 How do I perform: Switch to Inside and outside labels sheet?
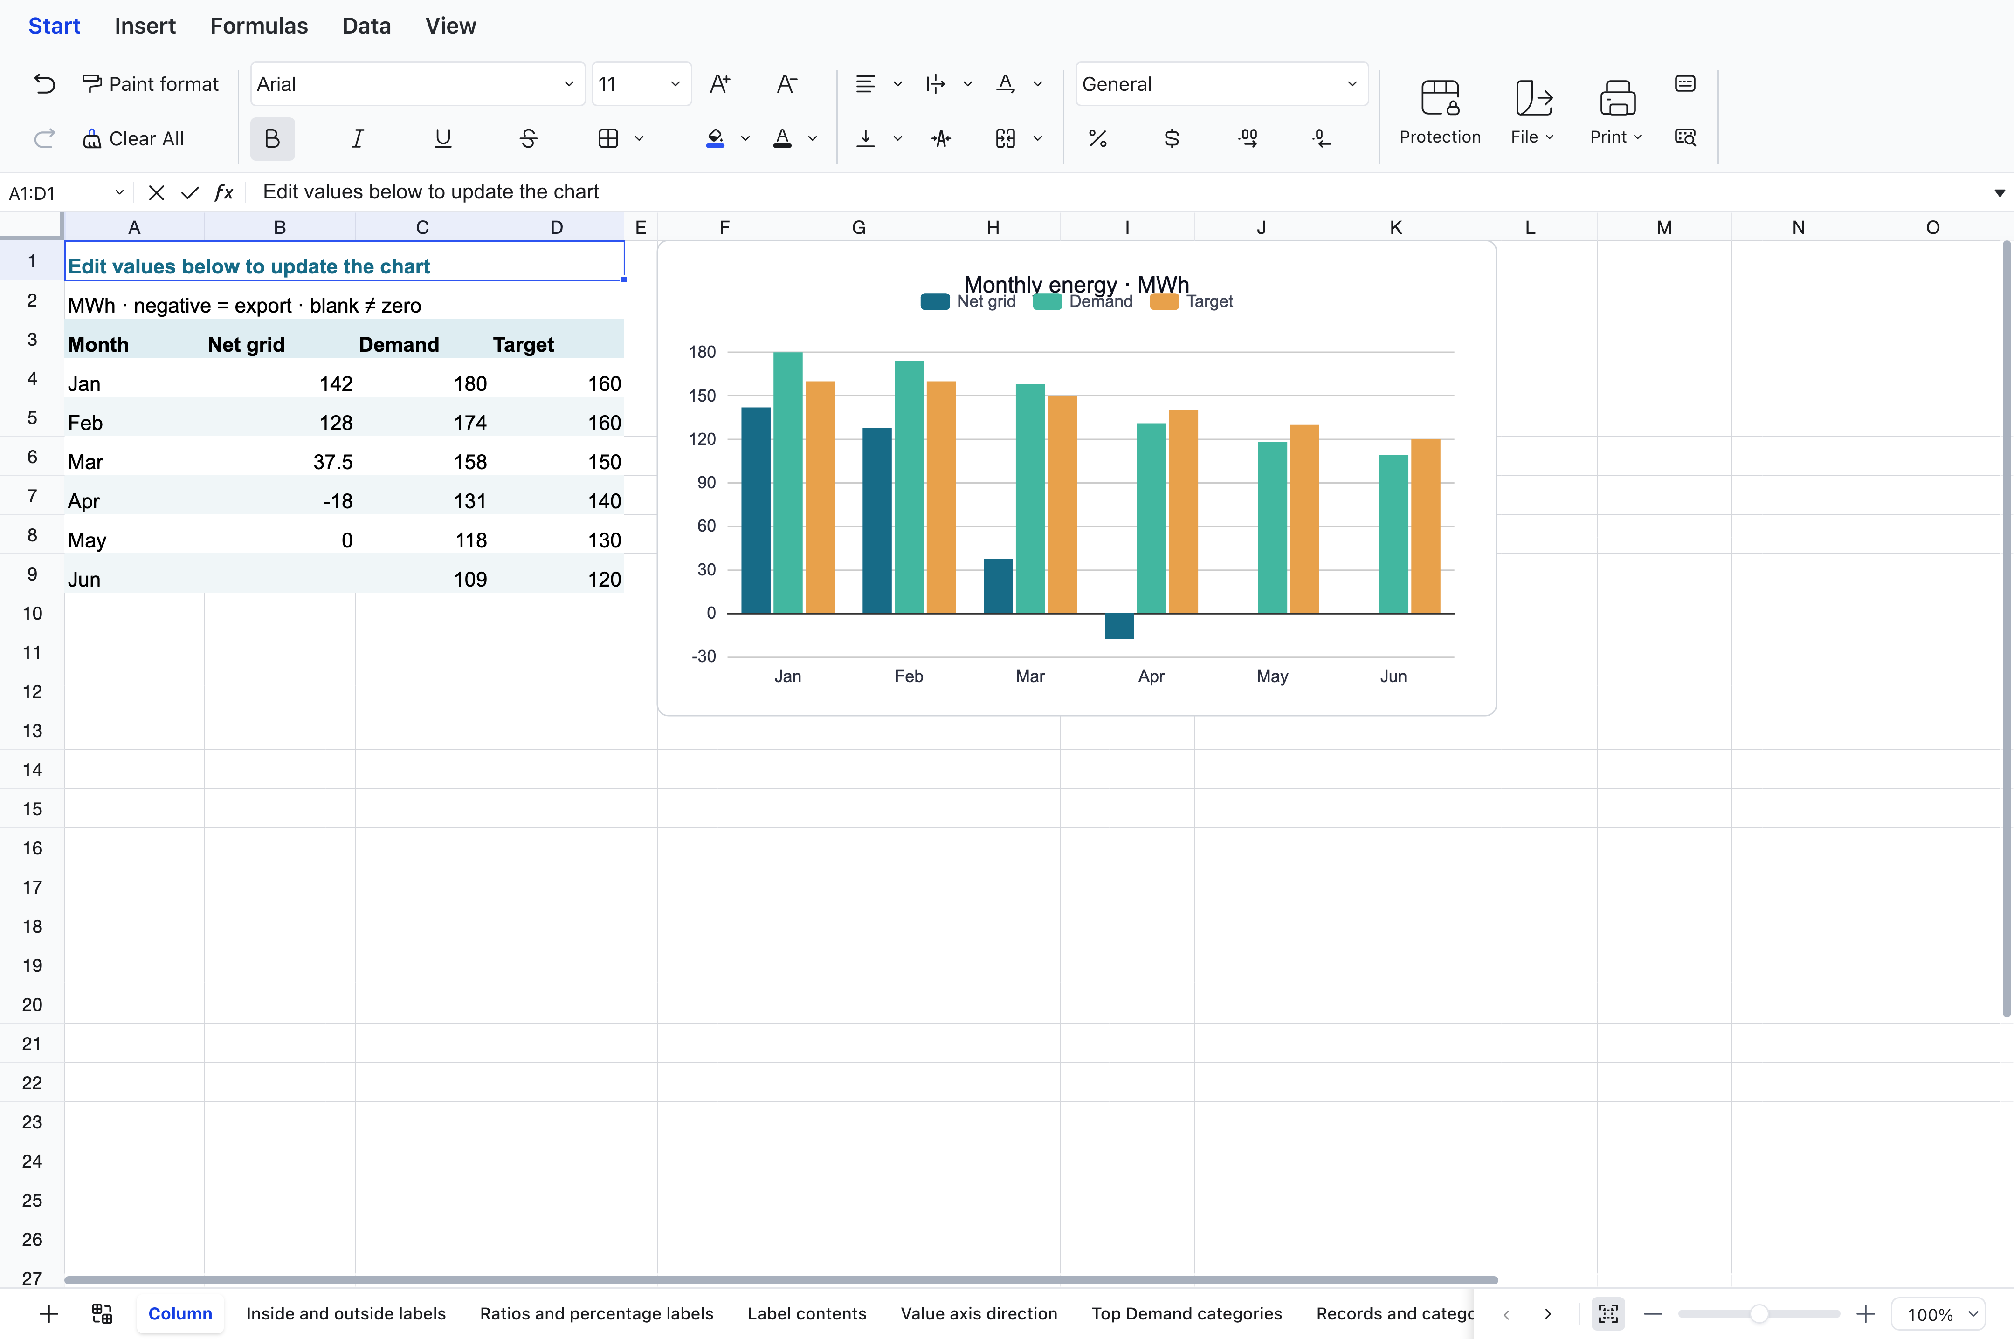tap(346, 1313)
